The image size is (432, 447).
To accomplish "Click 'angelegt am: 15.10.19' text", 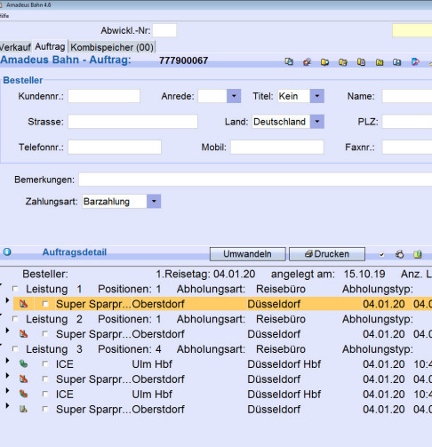I will click(328, 274).
